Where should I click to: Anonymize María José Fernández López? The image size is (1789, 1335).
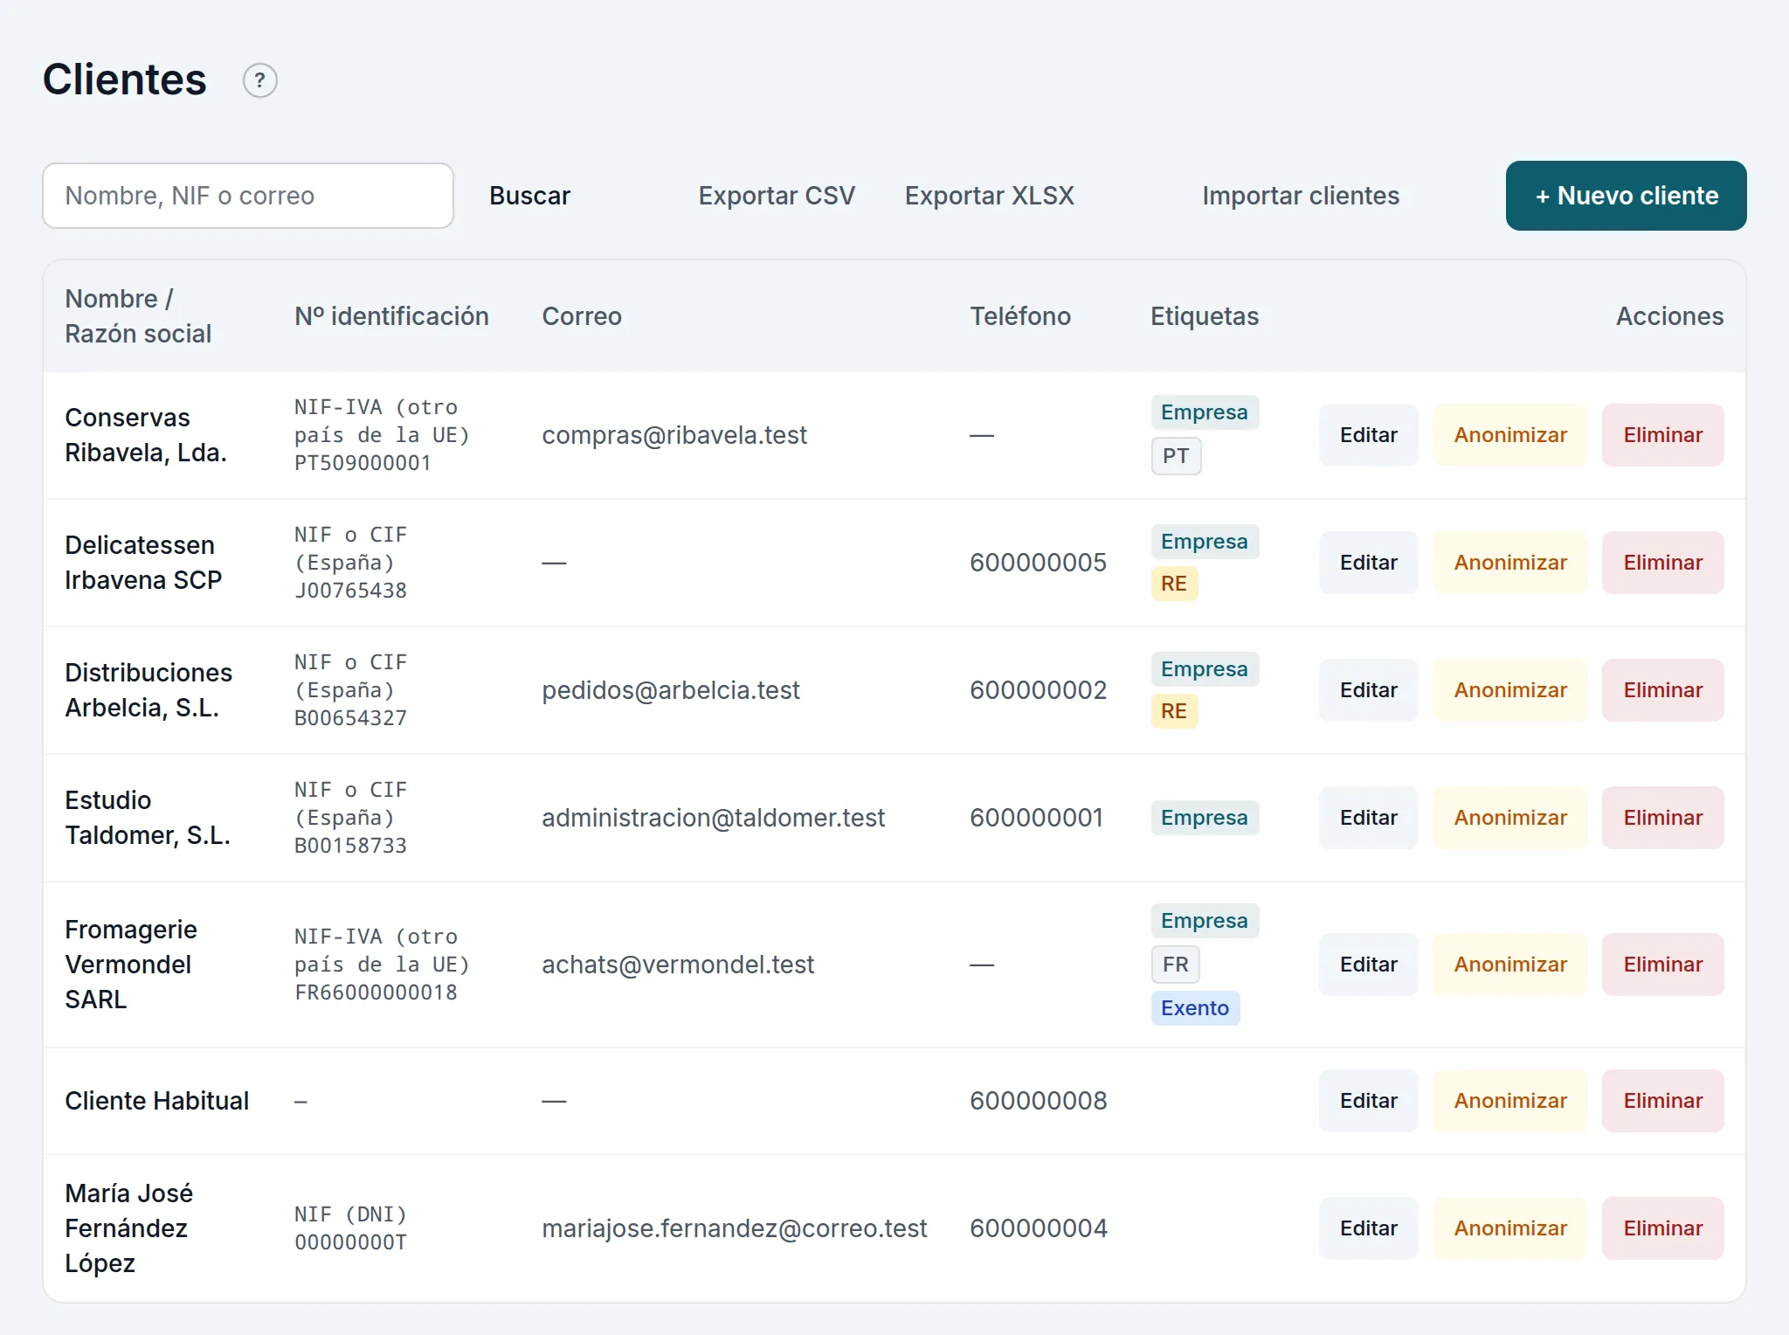point(1510,1228)
